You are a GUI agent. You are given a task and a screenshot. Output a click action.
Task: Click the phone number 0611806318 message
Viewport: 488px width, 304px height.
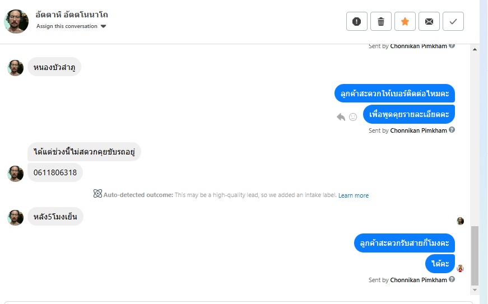click(55, 172)
